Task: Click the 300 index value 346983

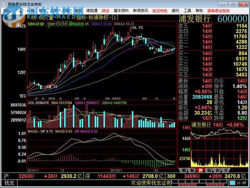Action: [192, 176]
